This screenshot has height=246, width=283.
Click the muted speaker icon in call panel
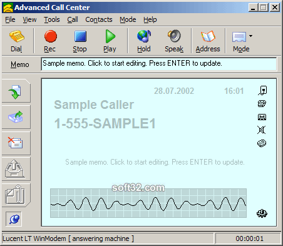tap(262, 130)
